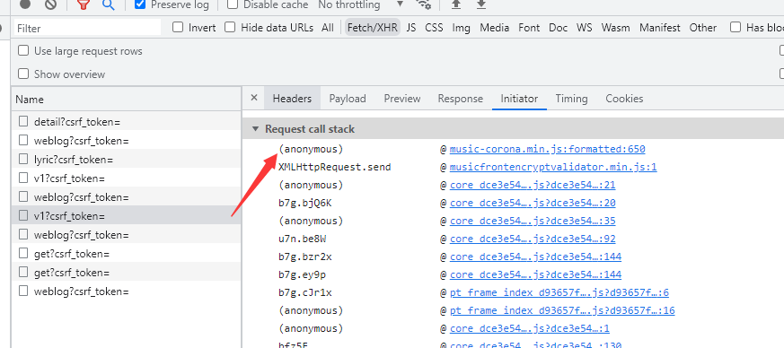Filter requests by WS
Screen dimensions: 784x348
coord(584,28)
